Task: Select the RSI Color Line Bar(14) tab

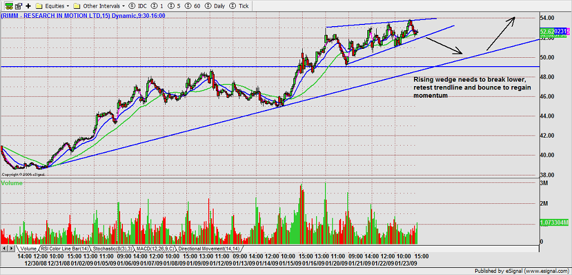Action: pyautogui.click(x=65, y=249)
